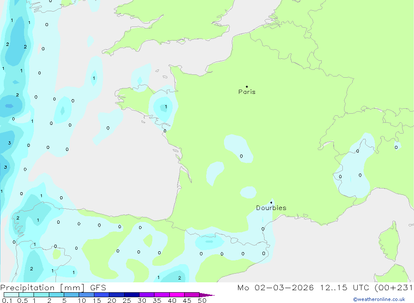The height and width of the screenshot is (303, 414).
Task: Pick the 10–15 mm legend color swatch
Action: (87, 295)
